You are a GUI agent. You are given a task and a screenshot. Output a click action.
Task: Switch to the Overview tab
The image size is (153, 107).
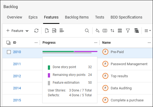(x=14, y=17)
